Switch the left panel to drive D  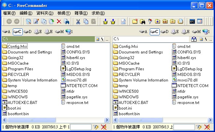click(x=27, y=32)
